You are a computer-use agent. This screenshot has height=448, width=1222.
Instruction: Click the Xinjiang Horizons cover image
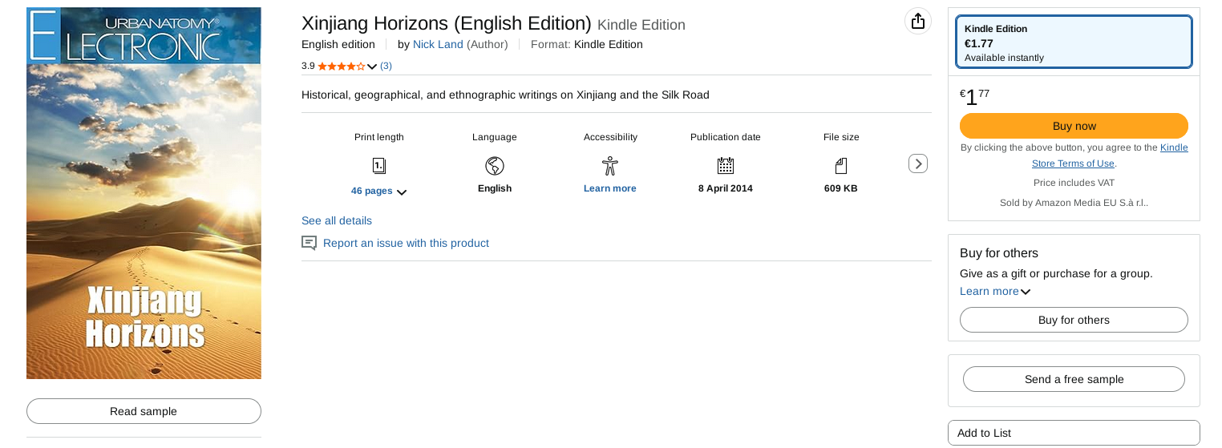(144, 193)
